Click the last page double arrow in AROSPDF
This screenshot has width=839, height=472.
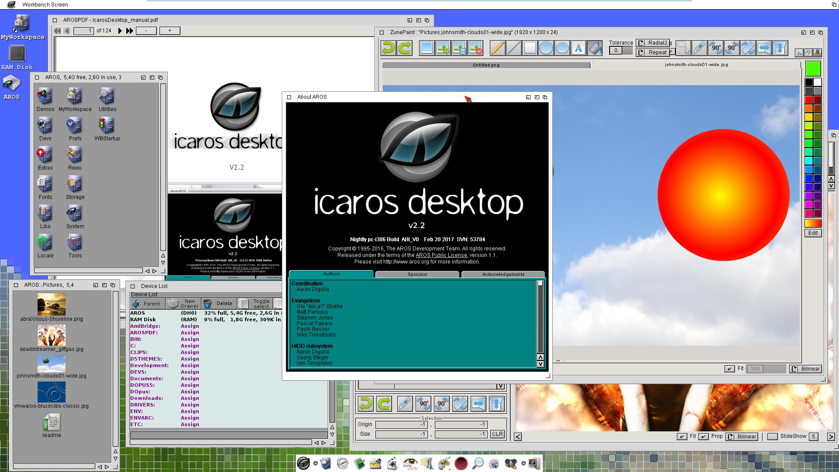[129, 31]
